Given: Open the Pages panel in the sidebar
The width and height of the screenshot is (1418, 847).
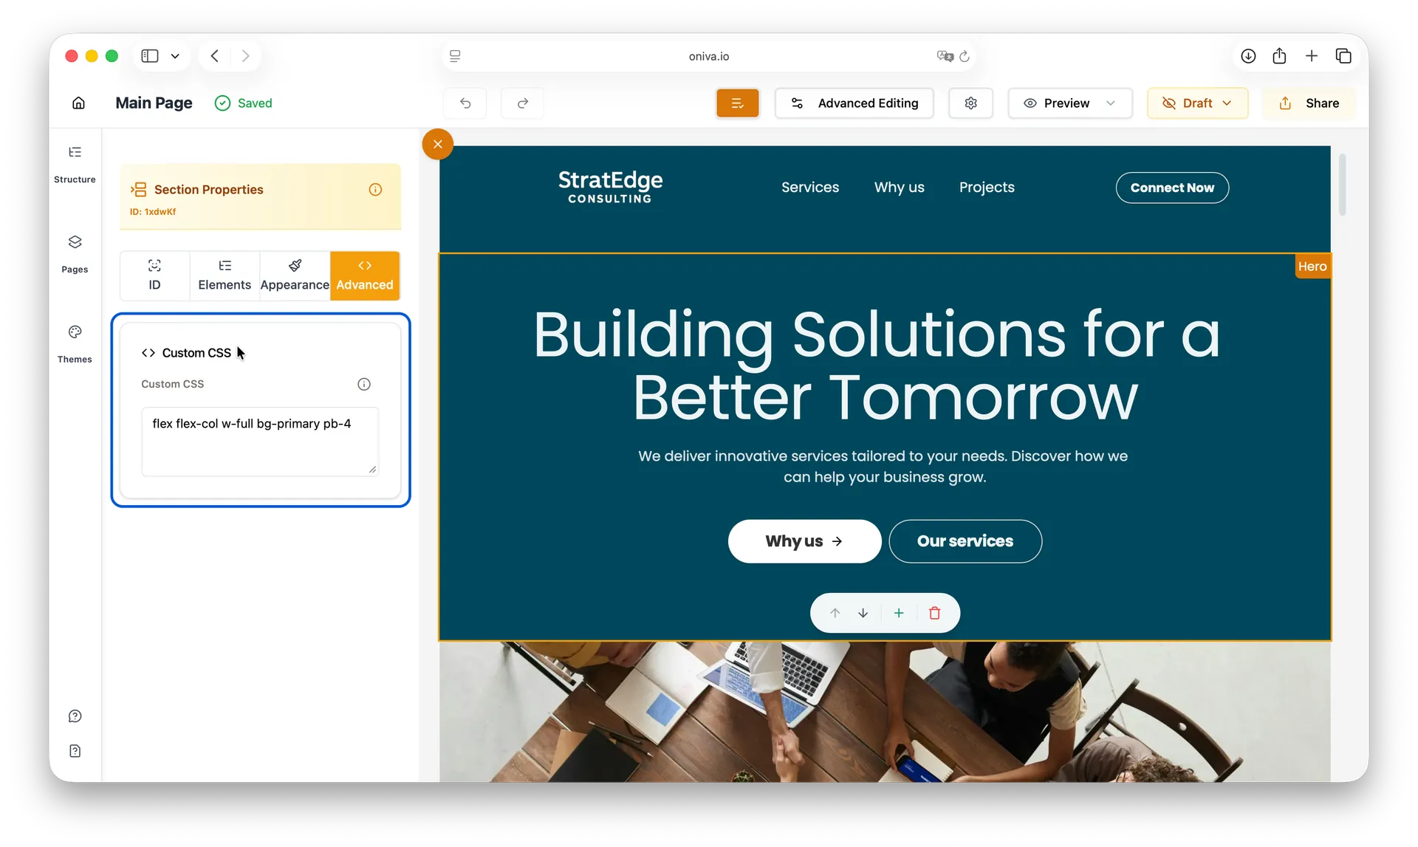Looking at the screenshot, I should [x=75, y=253].
